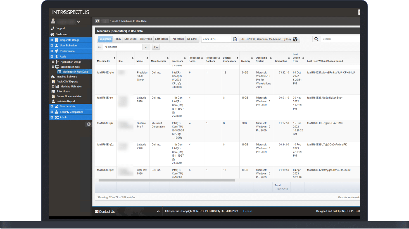
Task: Select the Support phone icon
Action: click(53, 28)
